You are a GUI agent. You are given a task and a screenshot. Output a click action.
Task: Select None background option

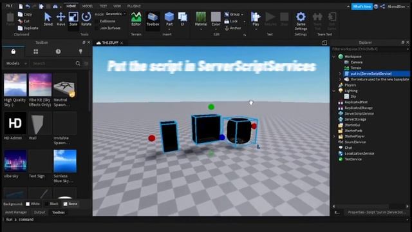[70, 204]
